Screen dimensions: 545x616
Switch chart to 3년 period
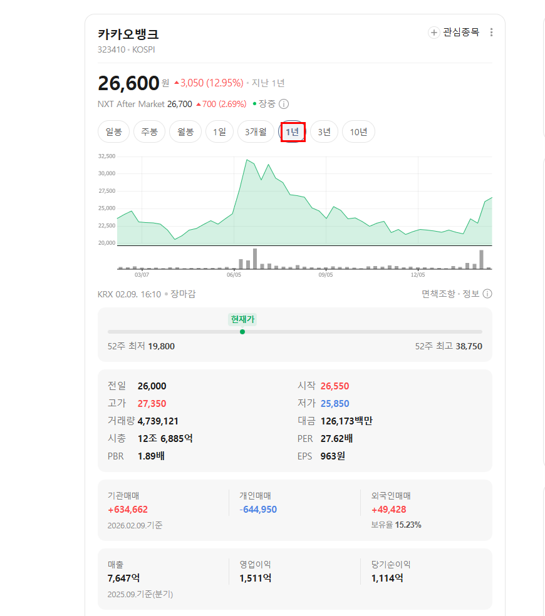point(324,131)
